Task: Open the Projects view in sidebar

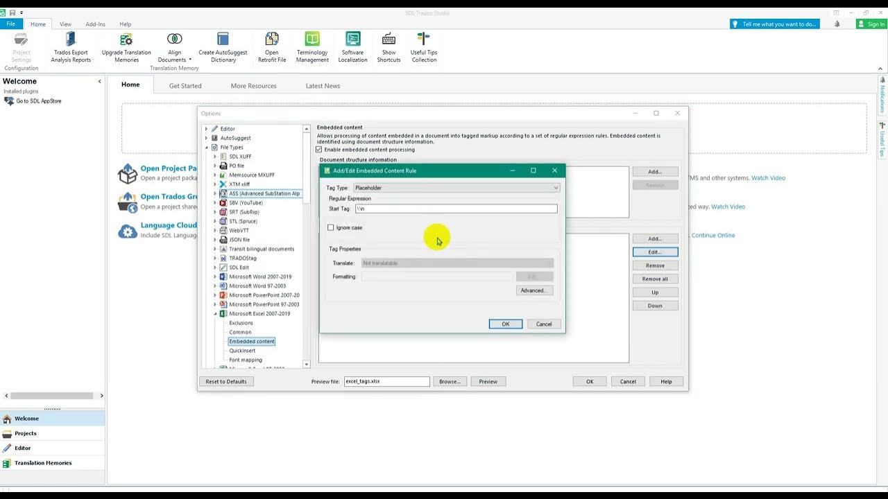Action: point(53,433)
